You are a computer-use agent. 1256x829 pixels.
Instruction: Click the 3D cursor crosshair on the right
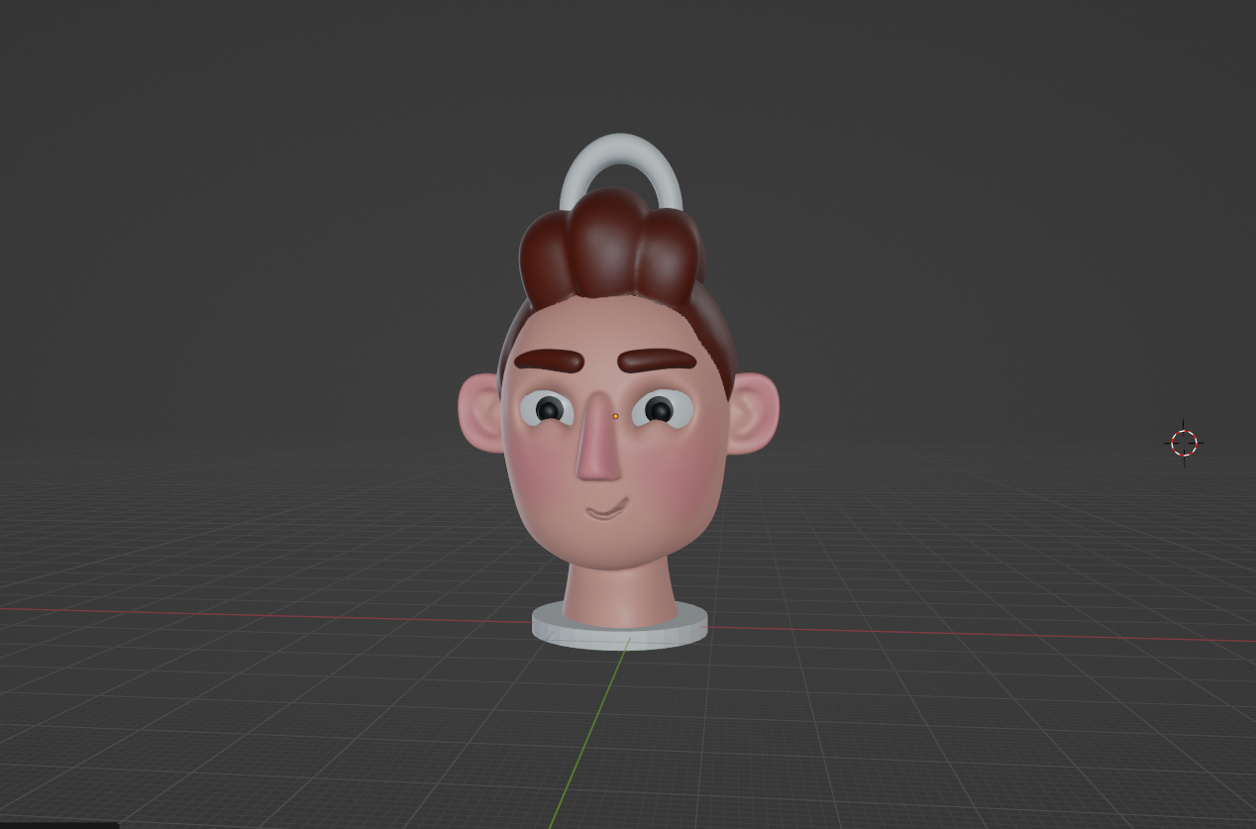[1184, 442]
